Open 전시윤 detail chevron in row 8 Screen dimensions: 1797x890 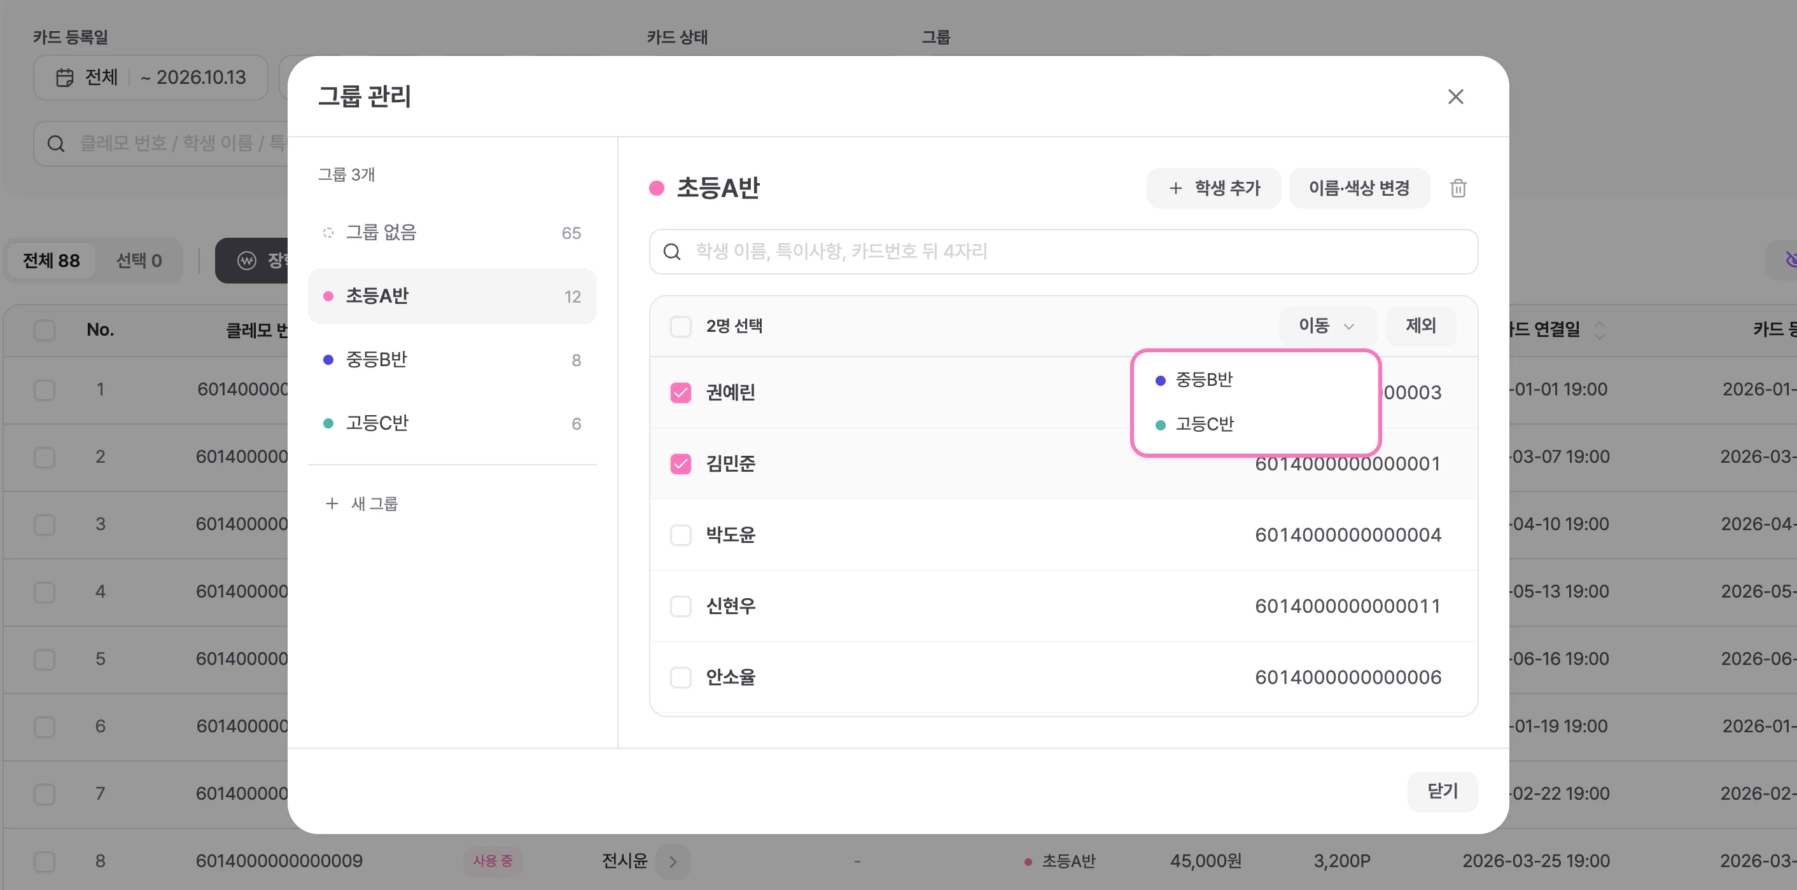[x=673, y=861]
